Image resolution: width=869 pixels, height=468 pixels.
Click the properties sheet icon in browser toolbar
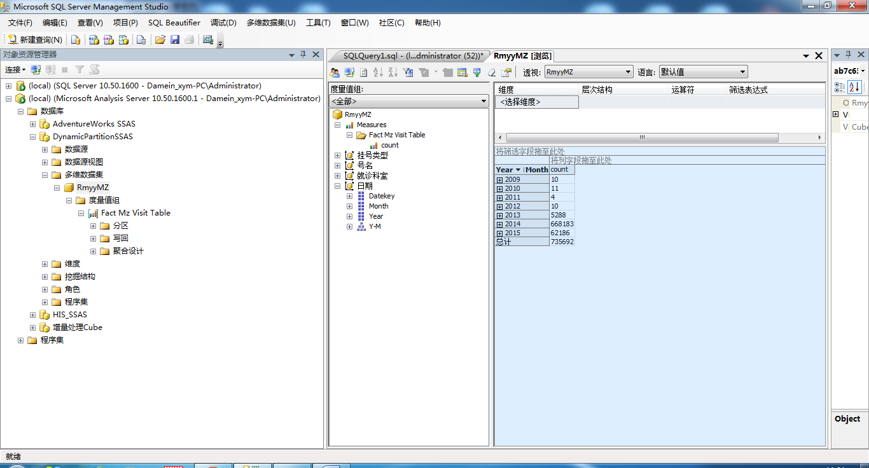[506, 72]
